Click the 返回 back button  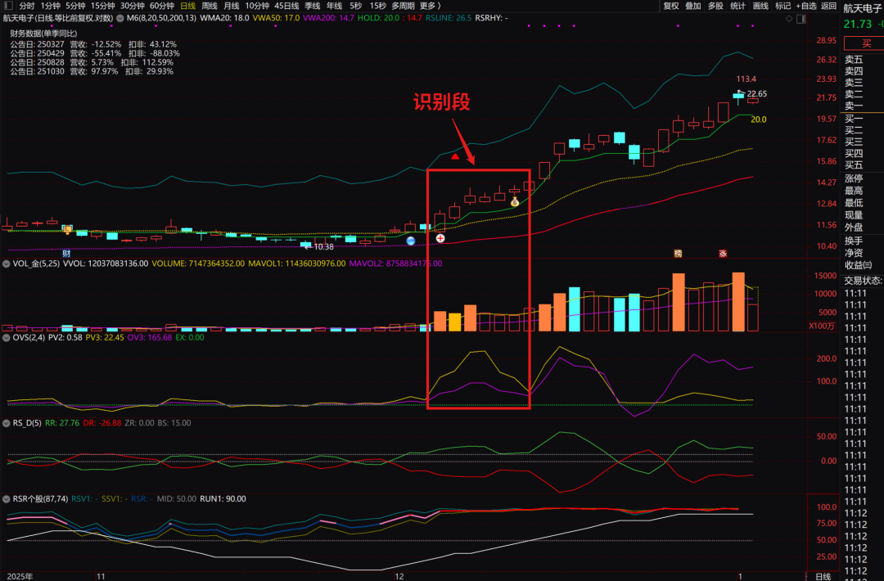[x=828, y=6]
